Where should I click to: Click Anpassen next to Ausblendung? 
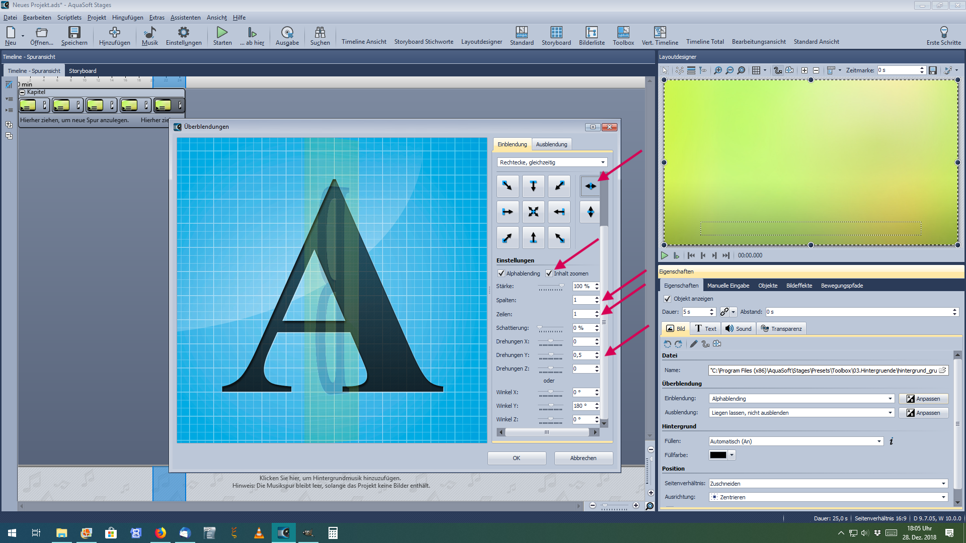[x=923, y=413]
